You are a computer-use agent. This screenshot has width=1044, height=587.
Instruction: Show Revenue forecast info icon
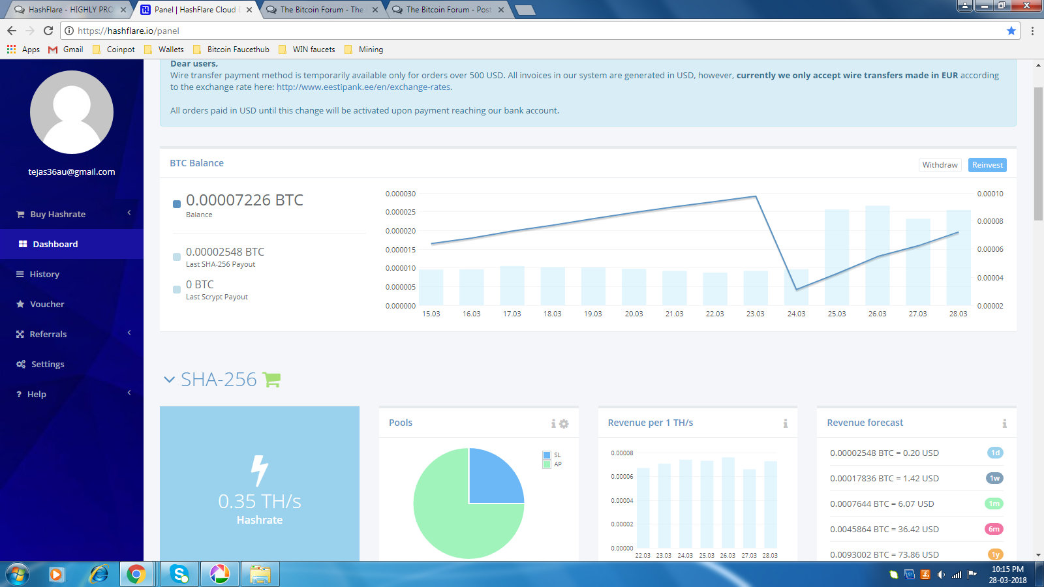[x=1004, y=424]
